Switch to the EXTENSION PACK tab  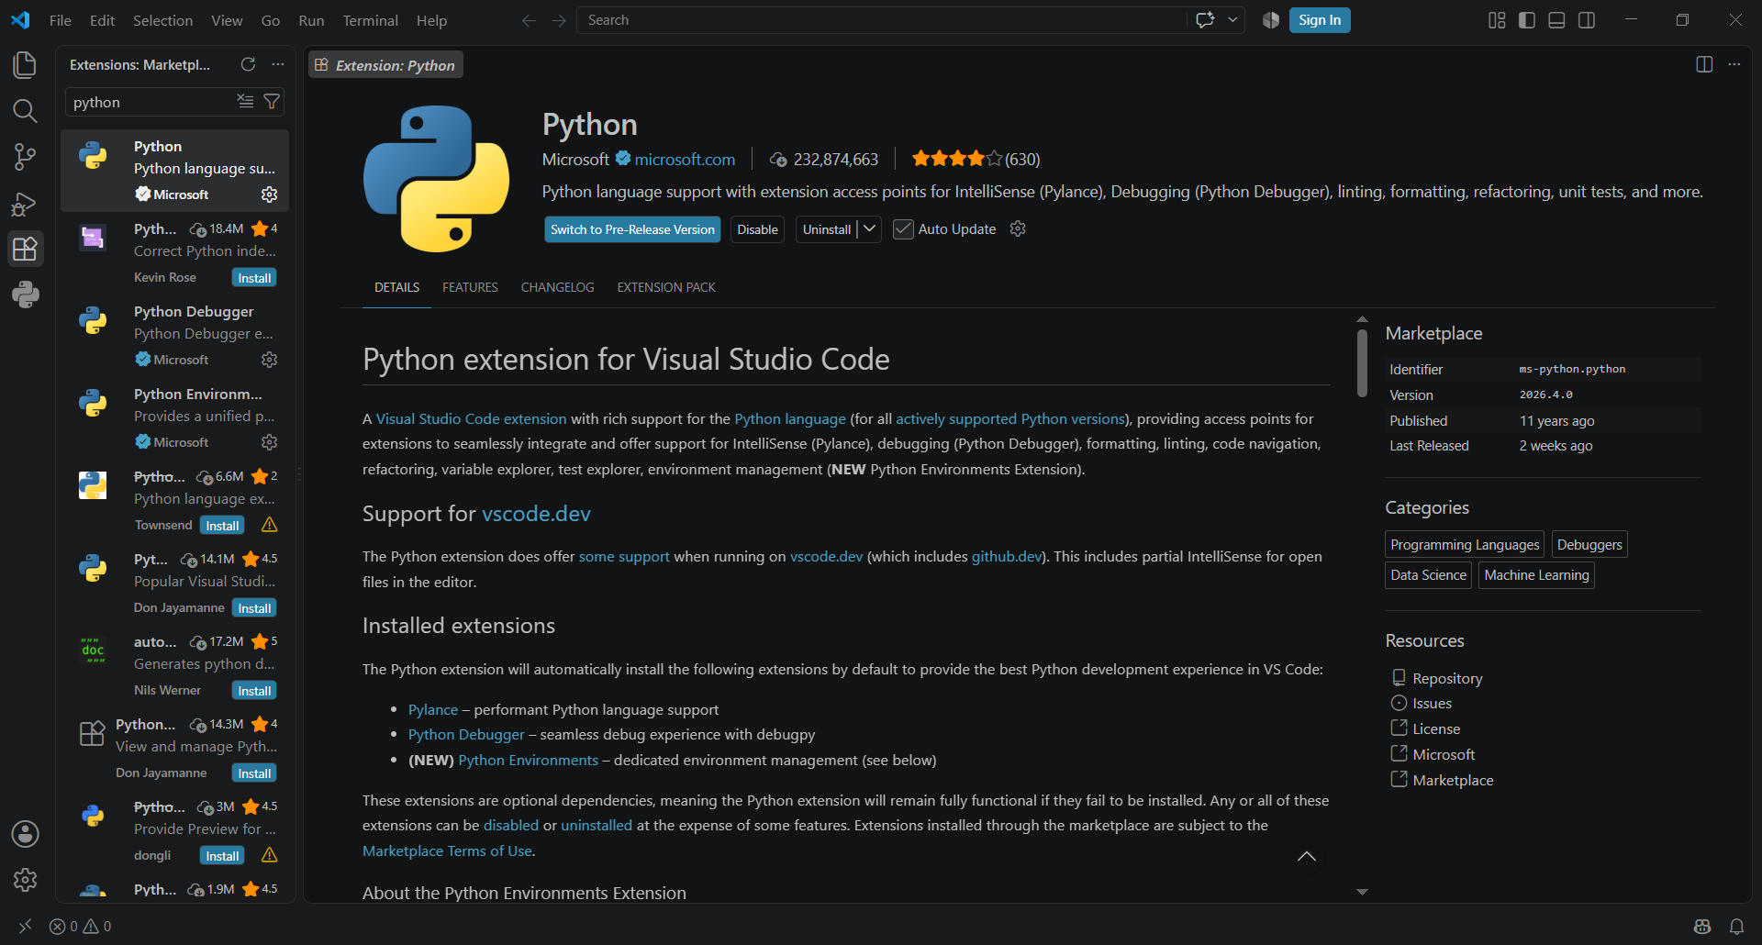click(x=666, y=287)
